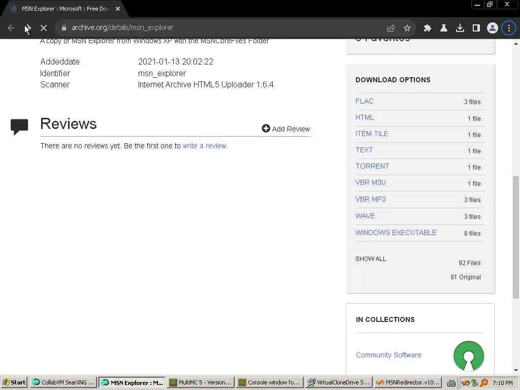520x390 pixels.
Task: Click SHOW ALL files link
Action: tap(371, 259)
